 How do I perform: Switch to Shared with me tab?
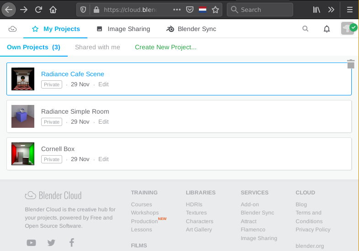[x=97, y=47]
